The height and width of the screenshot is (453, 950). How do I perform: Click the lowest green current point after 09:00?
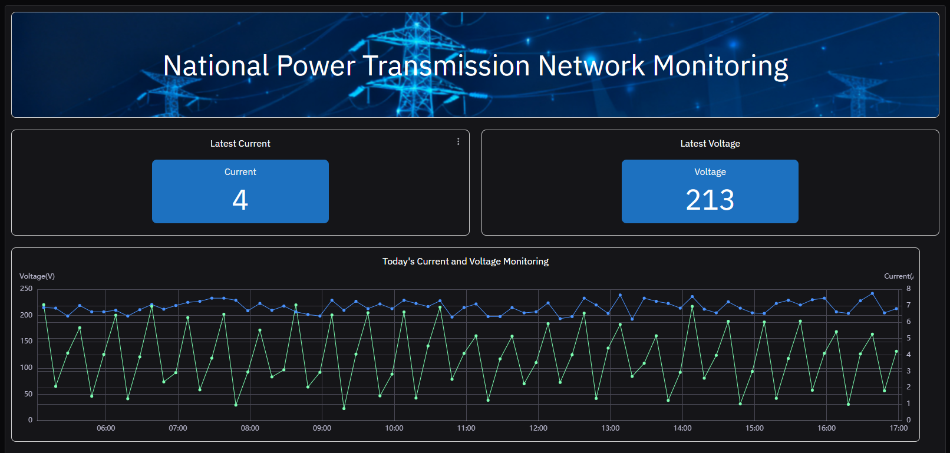coord(344,408)
